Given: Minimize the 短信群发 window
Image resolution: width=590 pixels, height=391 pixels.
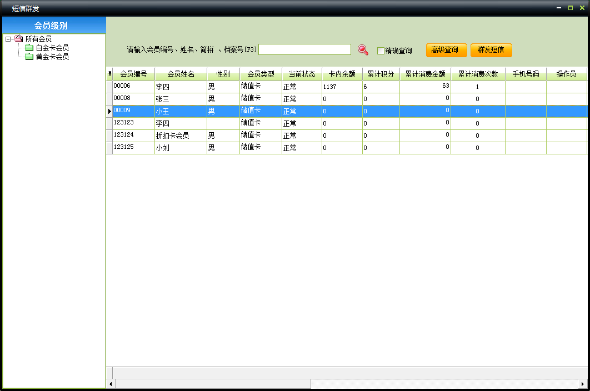Looking at the screenshot, I should (x=559, y=8).
